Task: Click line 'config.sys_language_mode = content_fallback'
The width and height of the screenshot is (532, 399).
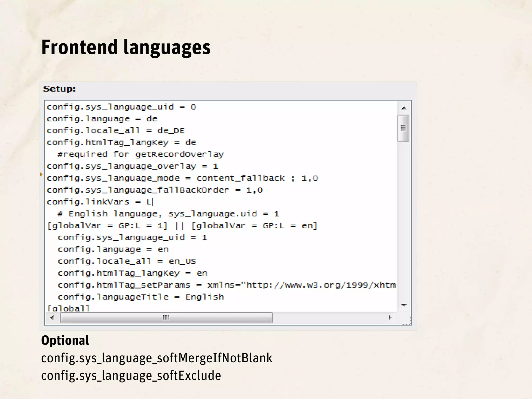Action: click(183, 178)
